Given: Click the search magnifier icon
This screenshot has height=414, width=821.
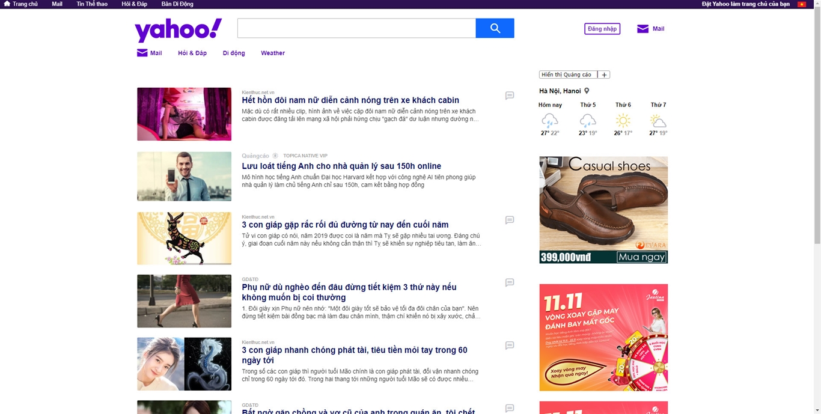Looking at the screenshot, I should coord(494,28).
